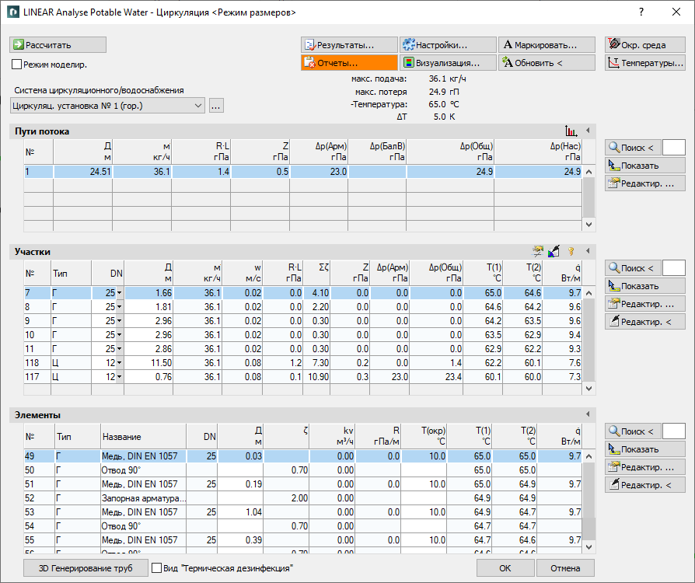Click the color paint icon in Участки header

554,251
